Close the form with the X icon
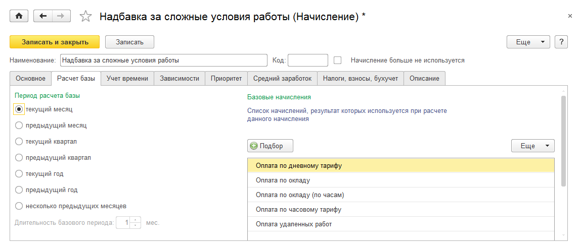Viewport: 581px width, 248px height. pos(570,16)
